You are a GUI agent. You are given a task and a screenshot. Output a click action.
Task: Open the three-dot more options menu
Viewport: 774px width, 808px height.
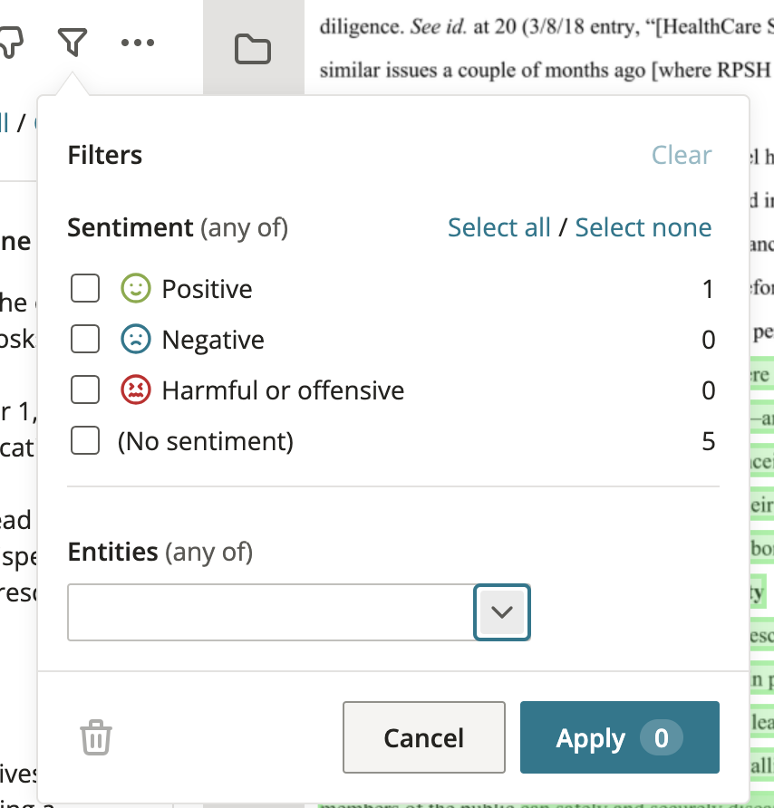click(x=138, y=43)
